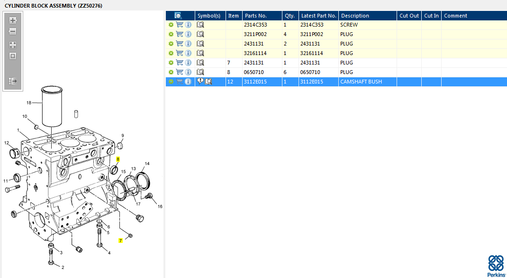Click callout 16 on the diagram
This screenshot has width=507, height=278.
click(160, 206)
